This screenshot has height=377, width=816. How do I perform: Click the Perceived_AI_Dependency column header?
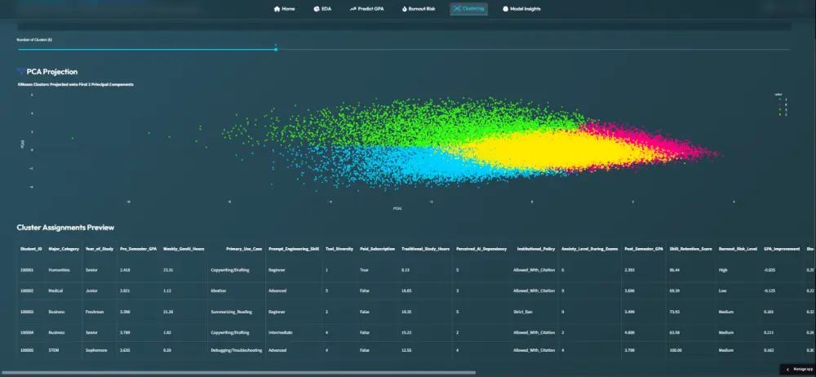click(x=481, y=250)
